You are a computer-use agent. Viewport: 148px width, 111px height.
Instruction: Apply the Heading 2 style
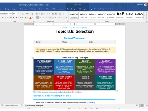[129, 15]
